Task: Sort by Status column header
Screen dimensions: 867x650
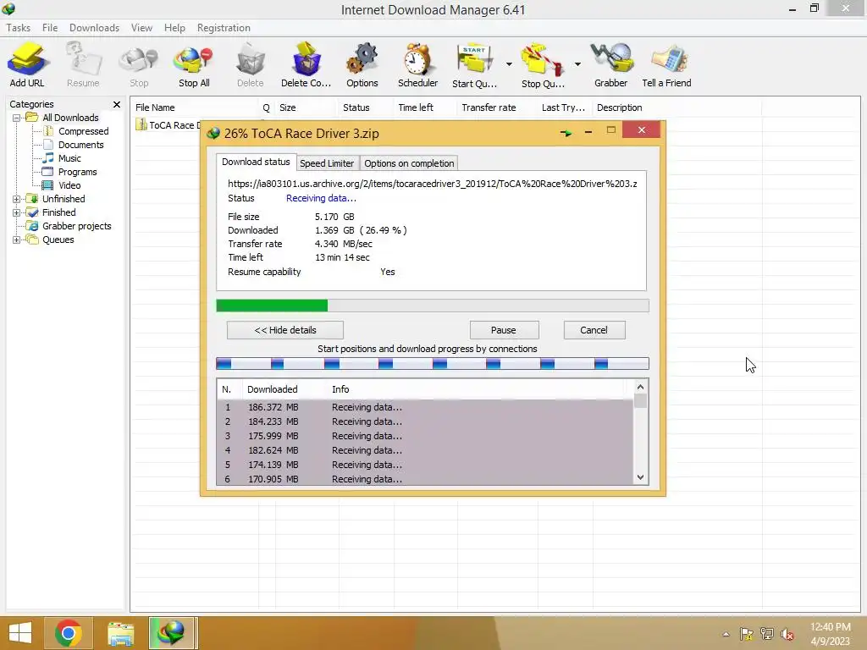Action: 365,107
